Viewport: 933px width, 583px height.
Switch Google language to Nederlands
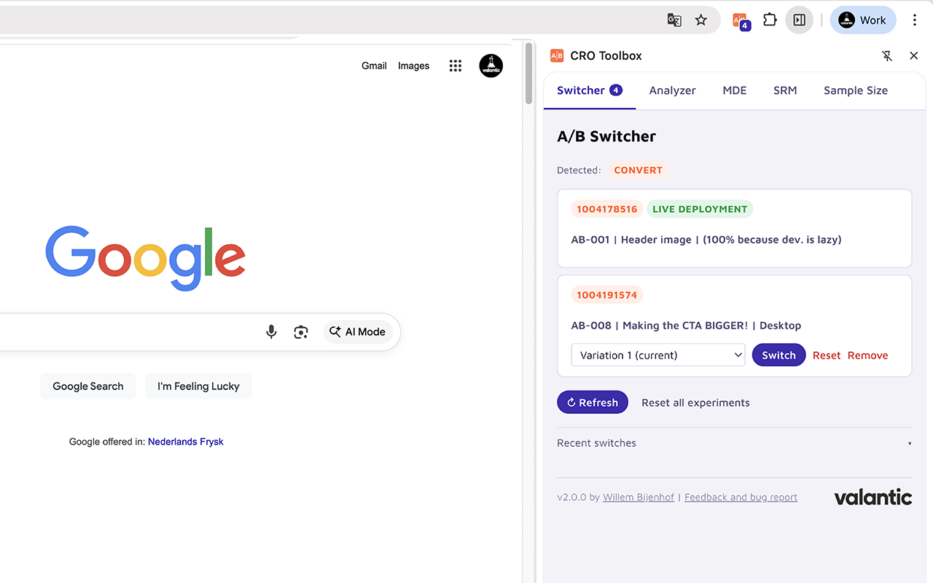click(x=173, y=442)
